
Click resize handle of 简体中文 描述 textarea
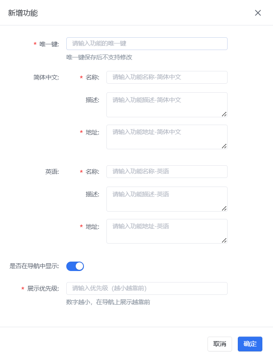(x=224, y=114)
